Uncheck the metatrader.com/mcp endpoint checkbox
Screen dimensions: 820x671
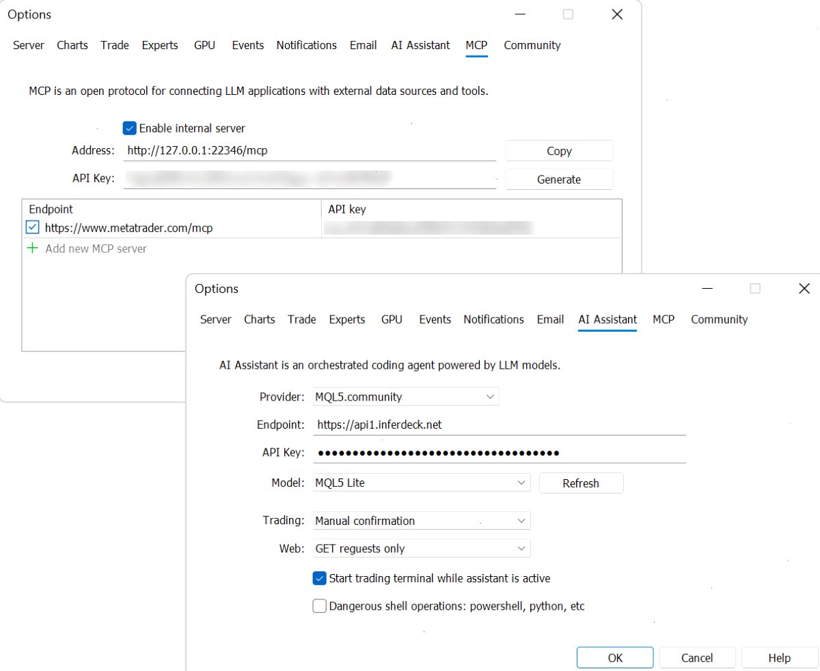tap(32, 227)
